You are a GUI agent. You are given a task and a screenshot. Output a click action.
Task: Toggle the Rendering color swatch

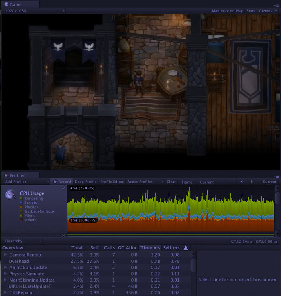pyautogui.click(x=21, y=198)
